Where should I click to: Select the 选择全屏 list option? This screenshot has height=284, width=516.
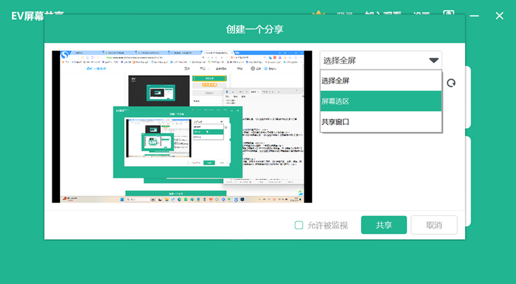pos(381,81)
